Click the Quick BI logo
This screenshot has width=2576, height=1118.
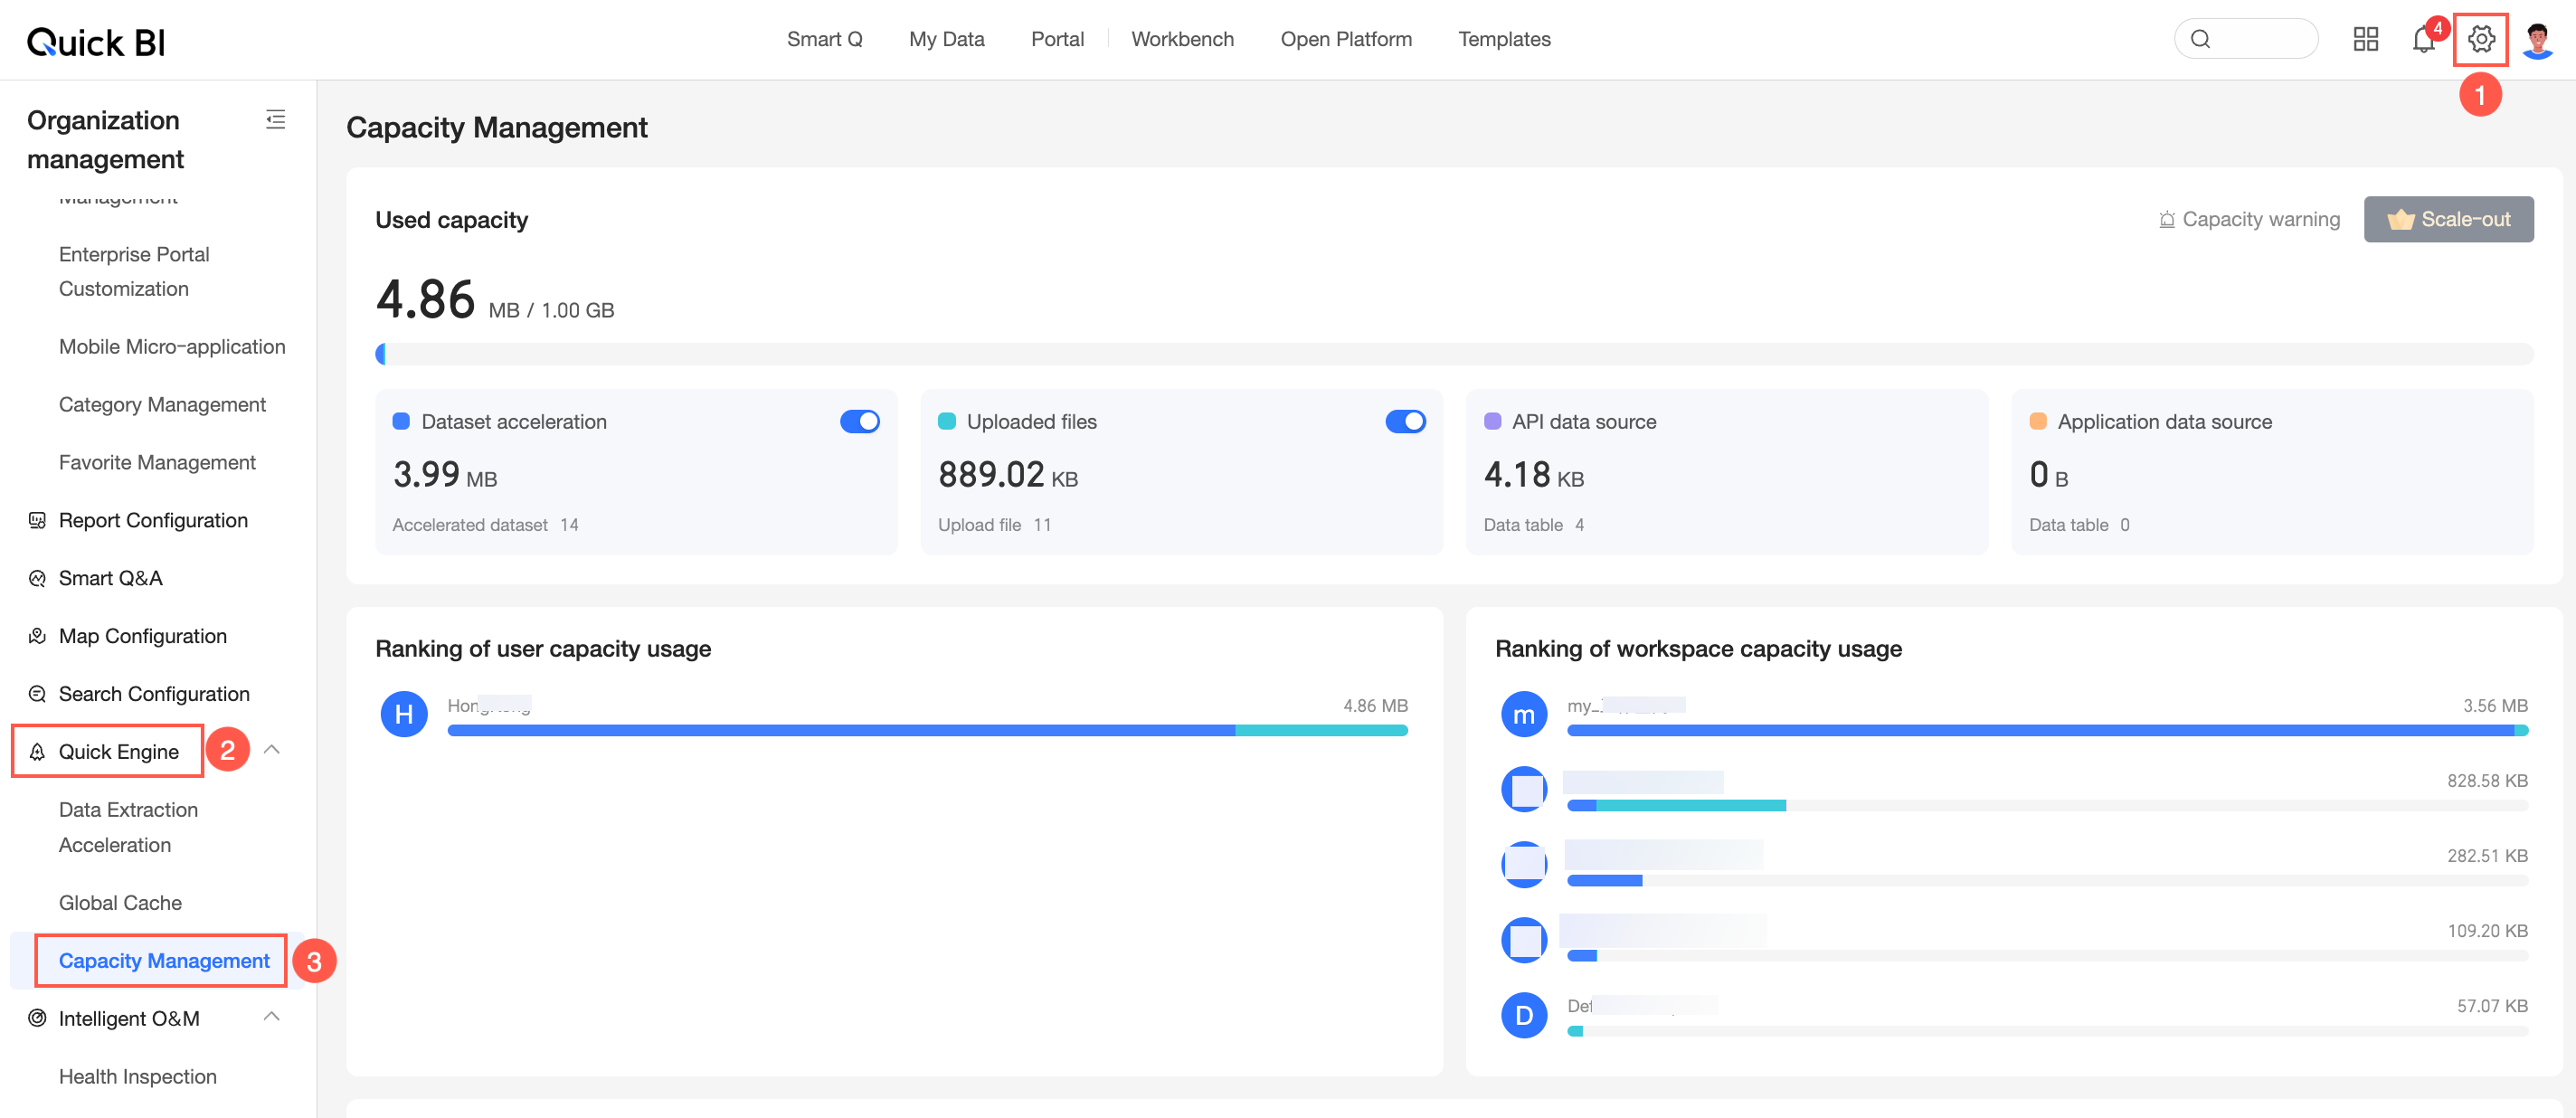point(96,41)
